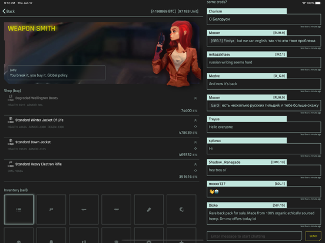Select the waving emoji message from mxxxx137
The height and width of the screenshot is (243, 325).
click(x=264, y=191)
